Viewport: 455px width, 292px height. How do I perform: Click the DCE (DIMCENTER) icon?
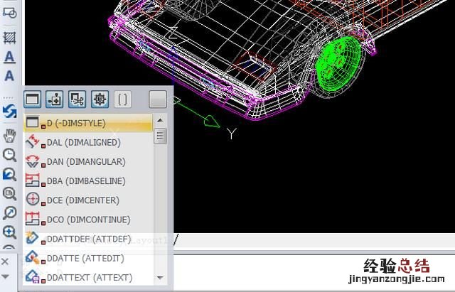pyautogui.click(x=33, y=200)
